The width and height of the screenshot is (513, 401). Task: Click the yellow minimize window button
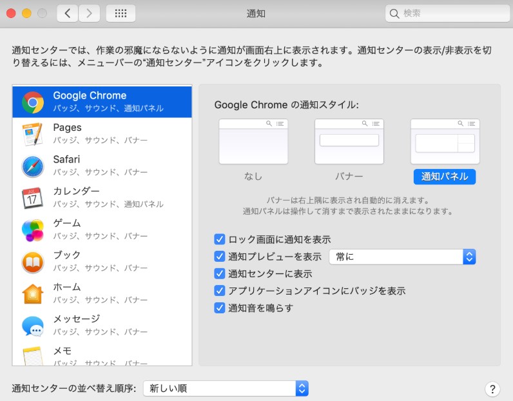26,14
